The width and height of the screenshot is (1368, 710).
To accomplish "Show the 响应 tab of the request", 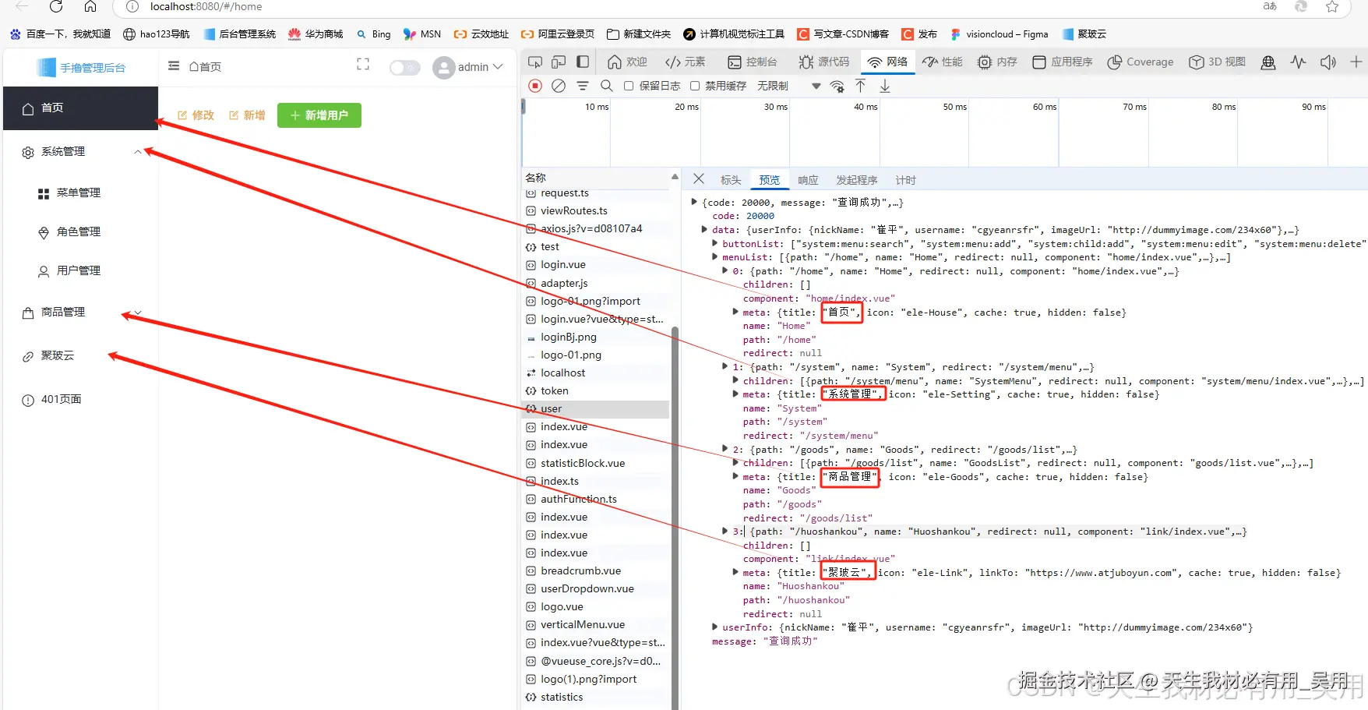I will pyautogui.click(x=808, y=180).
